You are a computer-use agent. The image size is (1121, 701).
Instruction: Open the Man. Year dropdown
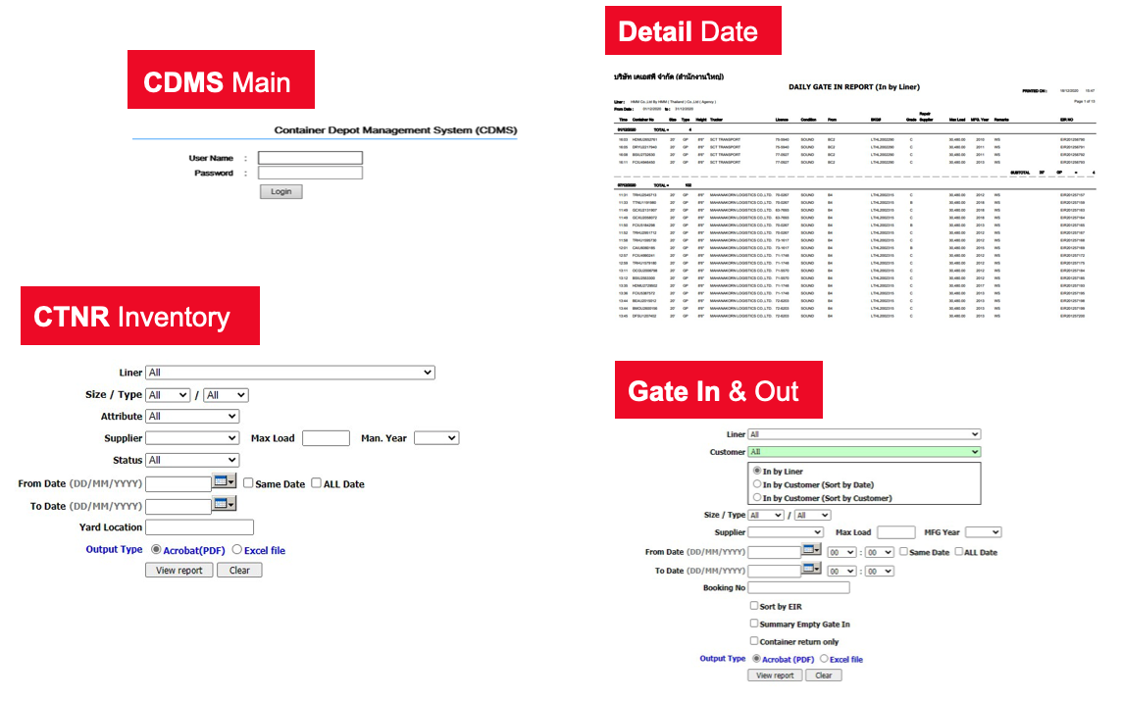click(x=436, y=438)
